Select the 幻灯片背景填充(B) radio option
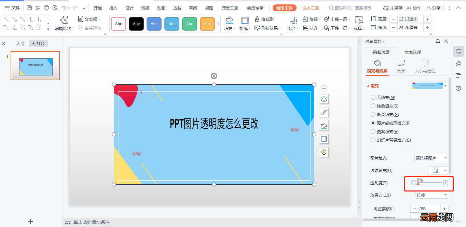The image size is (466, 227). click(373, 140)
